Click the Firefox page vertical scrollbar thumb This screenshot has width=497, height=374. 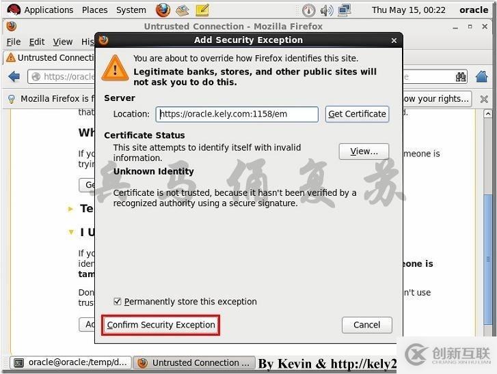(x=488, y=260)
